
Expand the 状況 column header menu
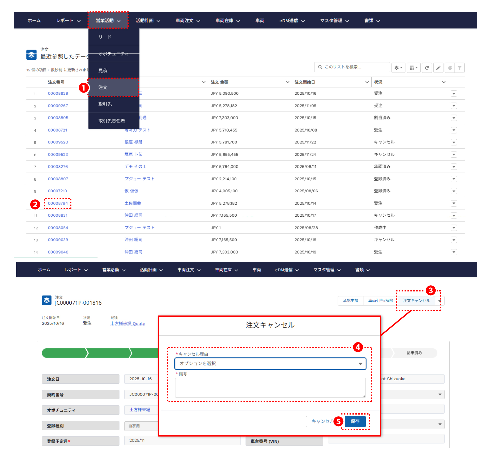[444, 82]
